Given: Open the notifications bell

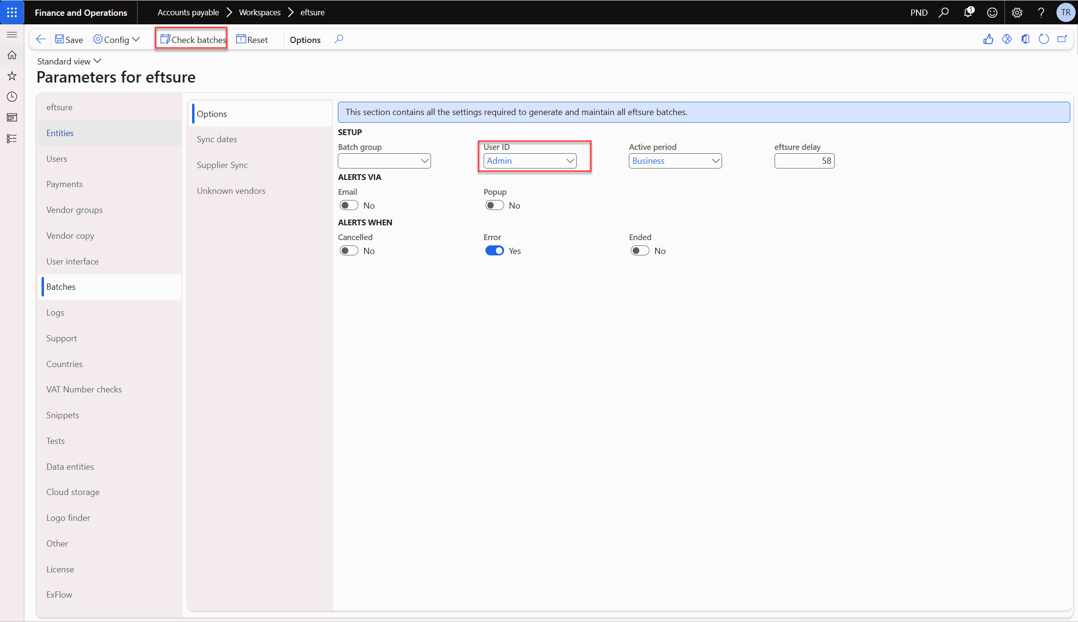Looking at the screenshot, I should pos(968,12).
